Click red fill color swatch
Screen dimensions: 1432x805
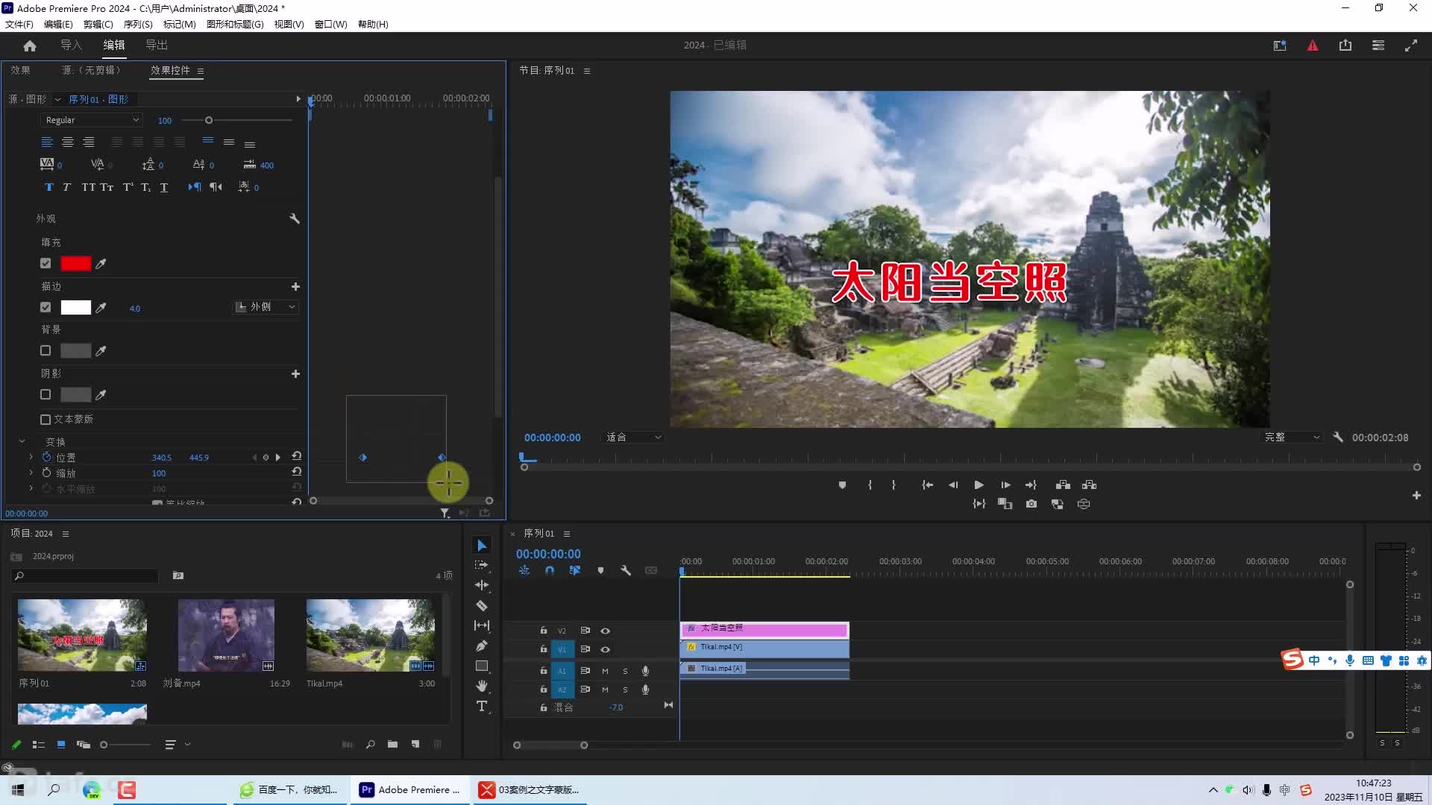tap(75, 263)
